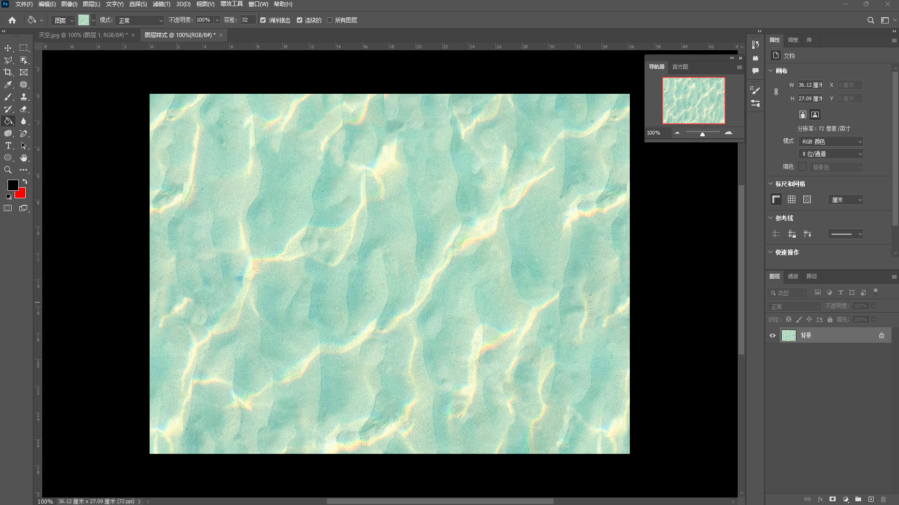Collapse the 标尺和网格 section
The height and width of the screenshot is (505, 899).
coord(771,184)
